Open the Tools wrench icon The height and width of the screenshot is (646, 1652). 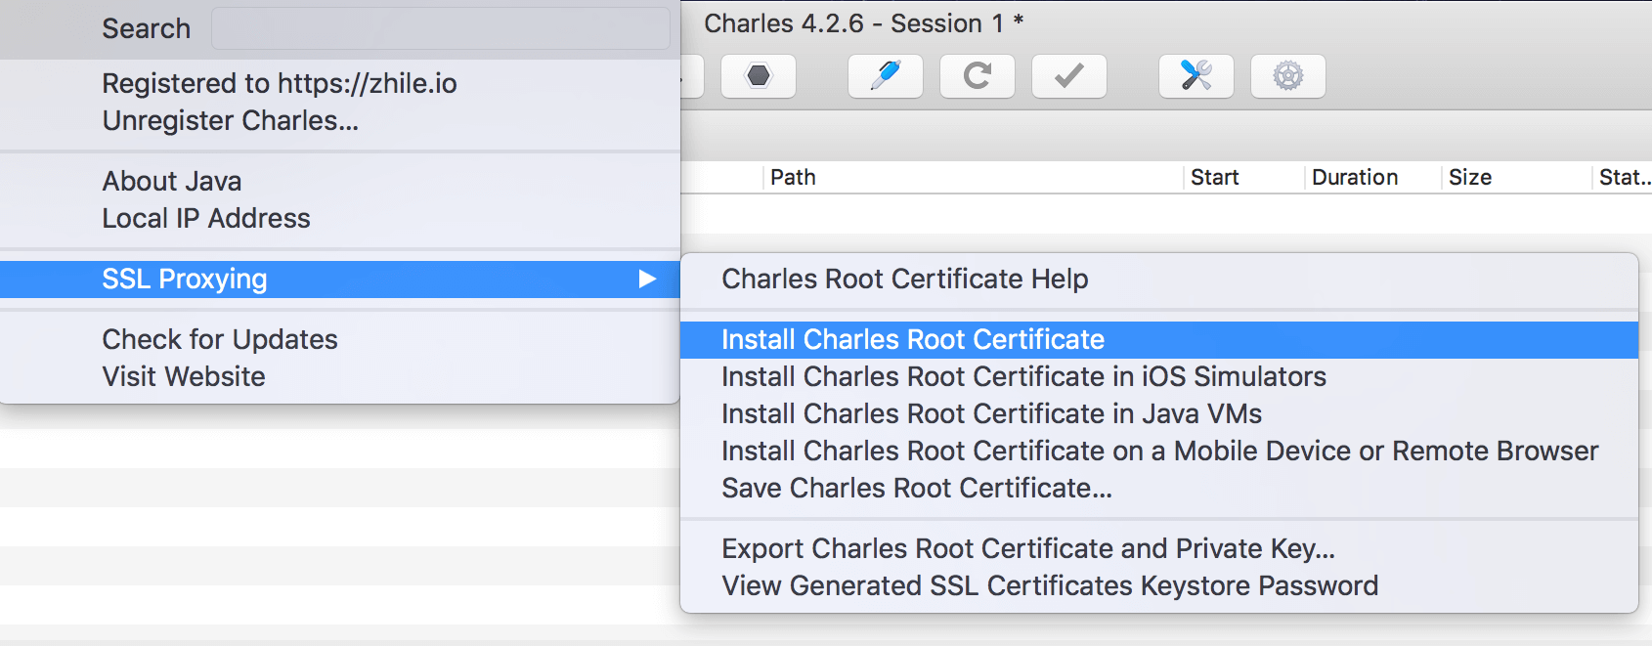coord(1196,76)
